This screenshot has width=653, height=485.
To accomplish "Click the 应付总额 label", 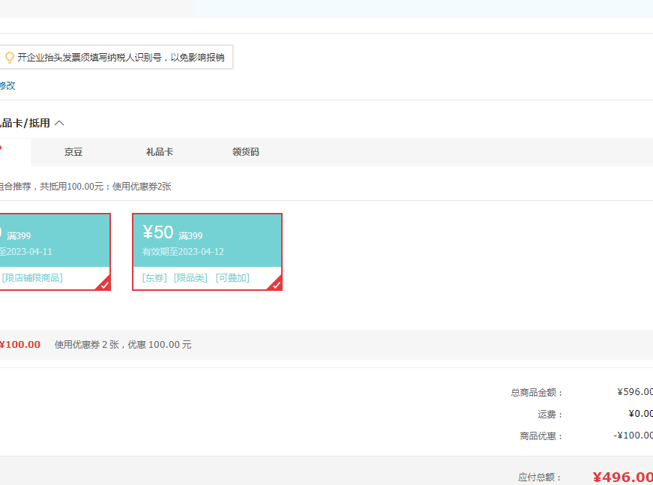I will (540, 477).
